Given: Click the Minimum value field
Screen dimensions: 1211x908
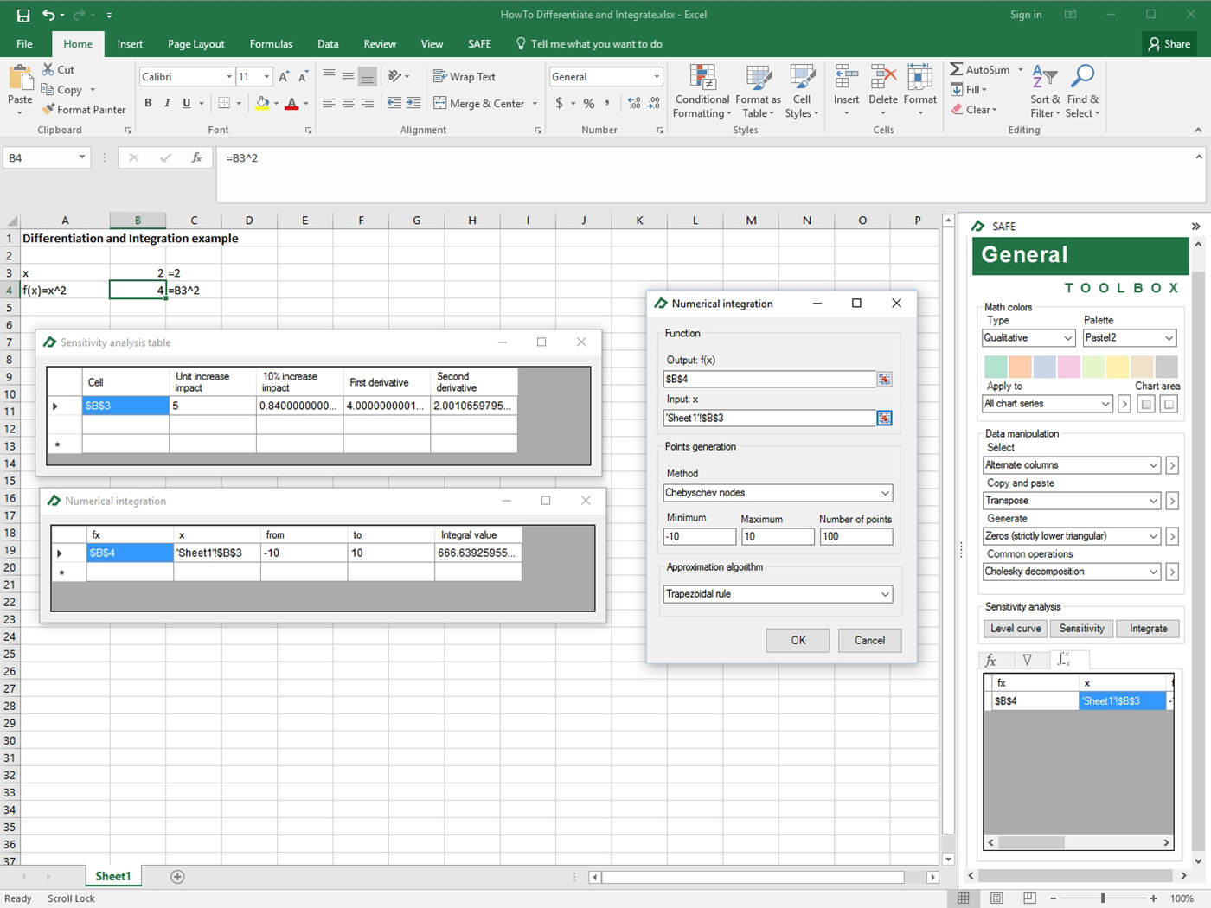Looking at the screenshot, I should [699, 537].
